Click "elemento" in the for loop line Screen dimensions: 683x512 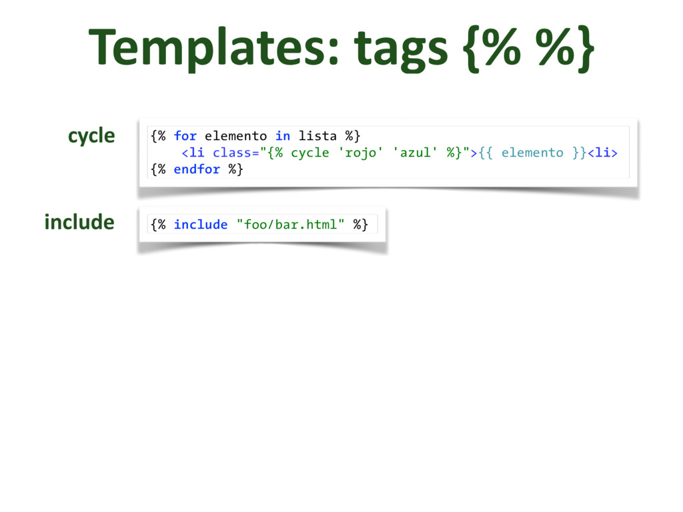(235, 136)
